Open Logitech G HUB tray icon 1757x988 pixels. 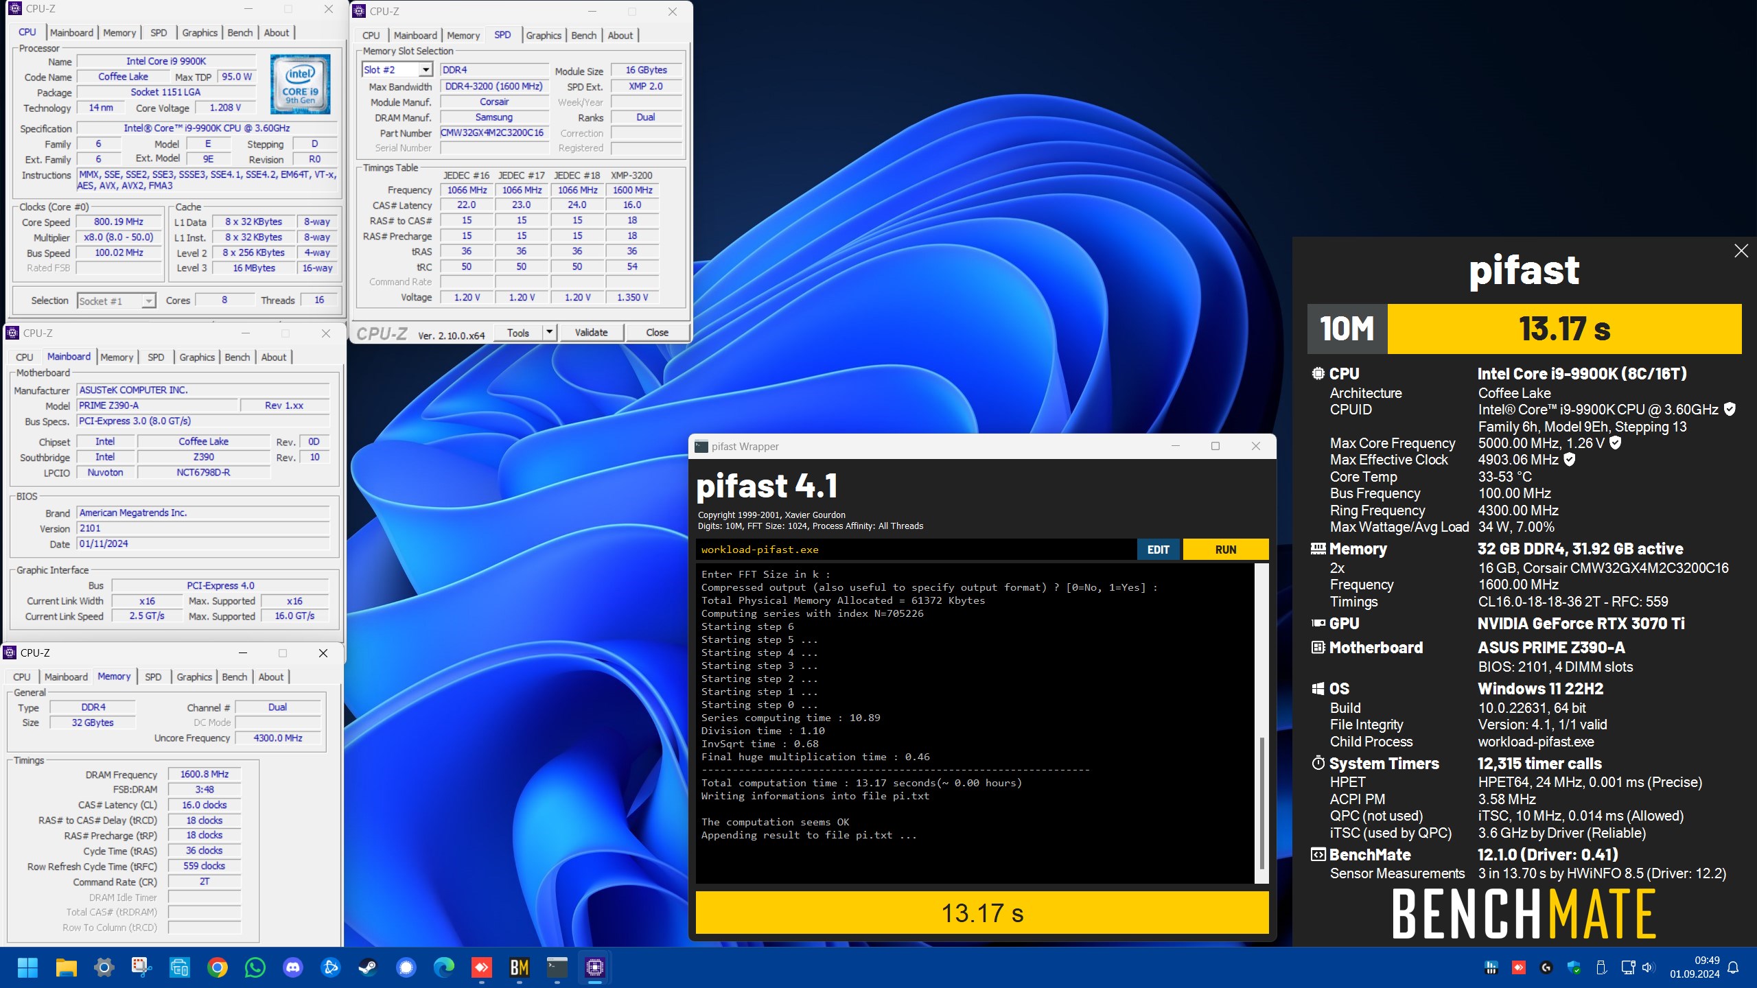[x=1546, y=967]
